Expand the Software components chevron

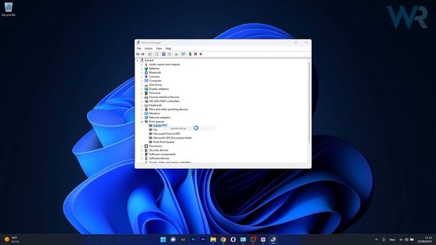[x=142, y=154]
